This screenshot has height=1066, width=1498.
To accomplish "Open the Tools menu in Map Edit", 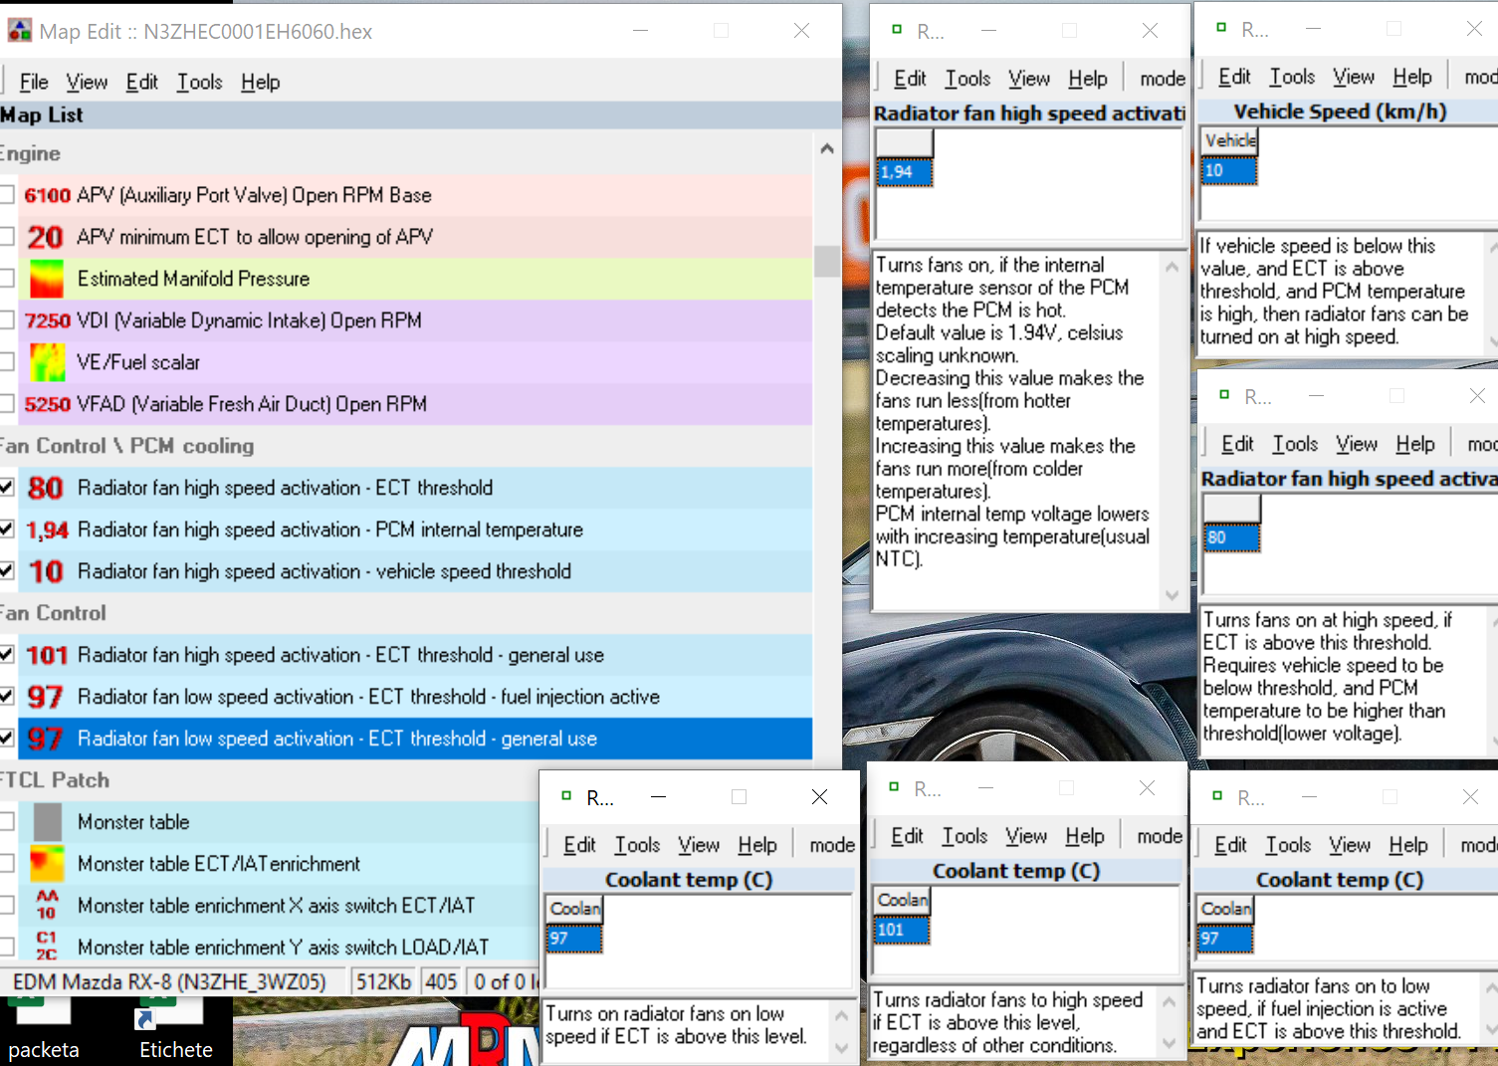I will point(199,83).
